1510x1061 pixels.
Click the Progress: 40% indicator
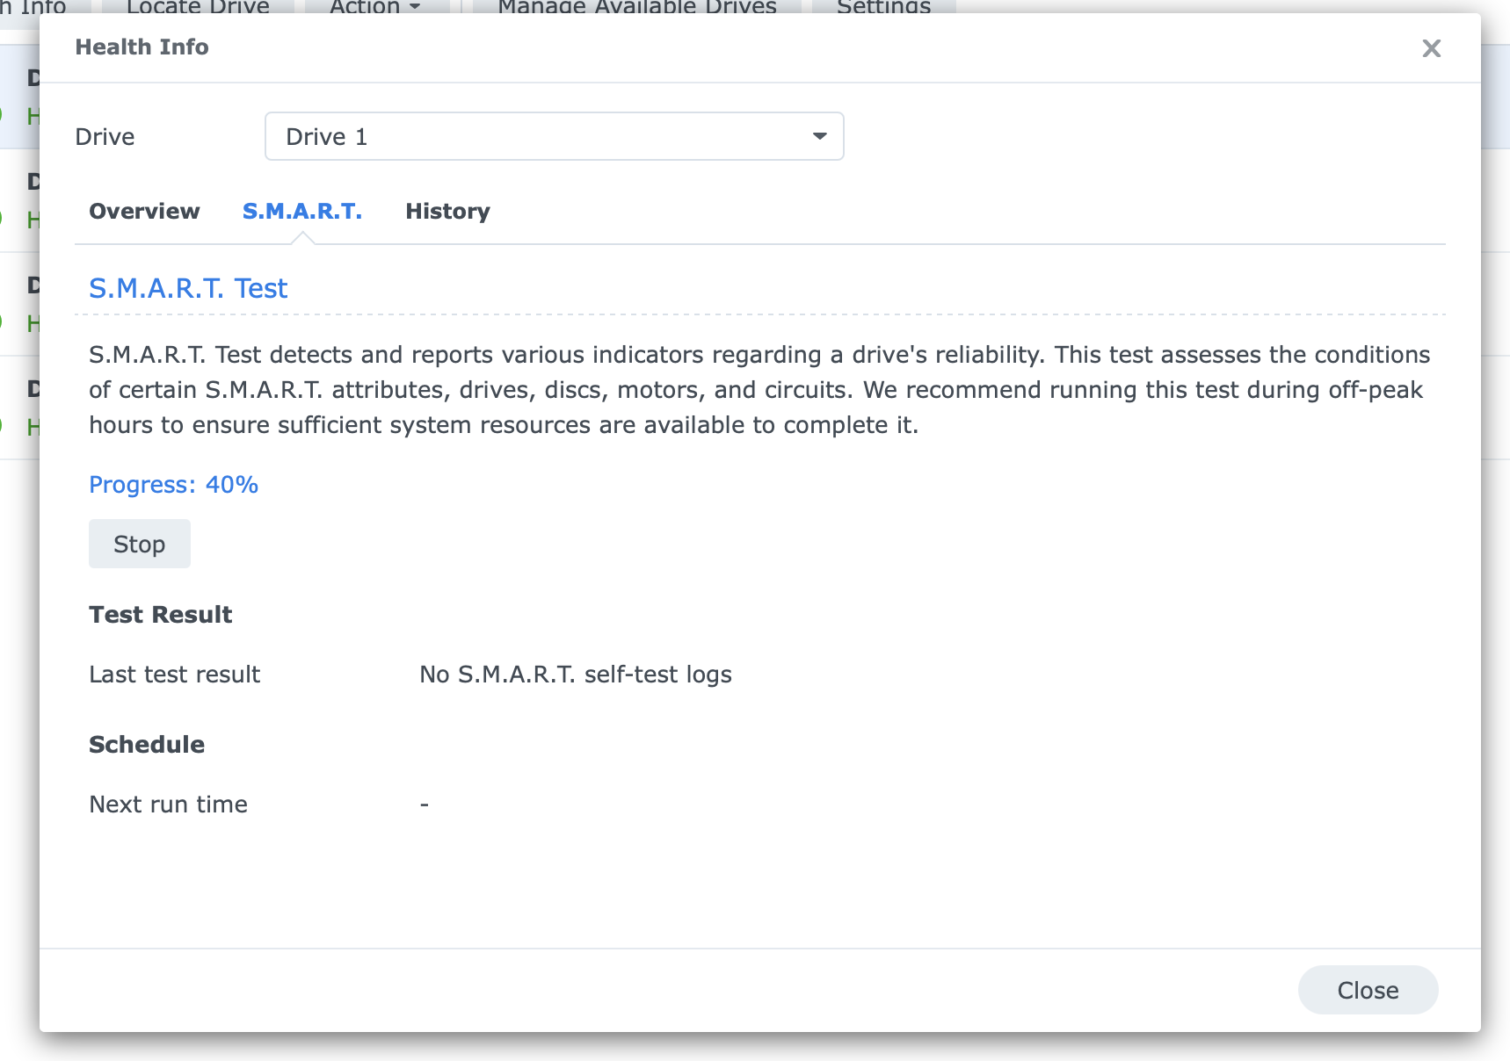[x=173, y=485]
